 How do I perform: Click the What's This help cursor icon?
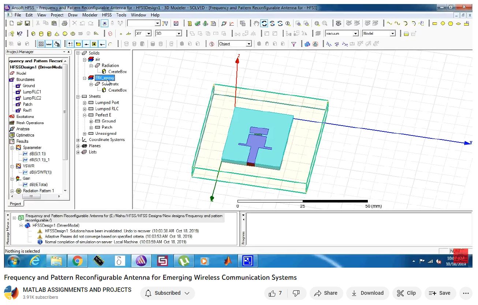(x=19, y=34)
